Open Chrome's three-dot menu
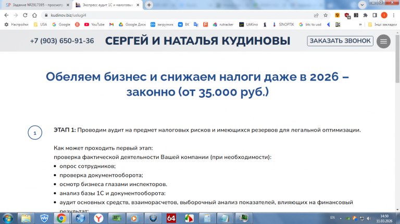The image size is (400, 224). [394, 15]
